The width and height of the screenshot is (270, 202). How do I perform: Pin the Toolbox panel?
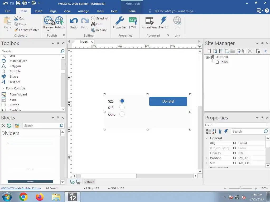tap(58, 43)
